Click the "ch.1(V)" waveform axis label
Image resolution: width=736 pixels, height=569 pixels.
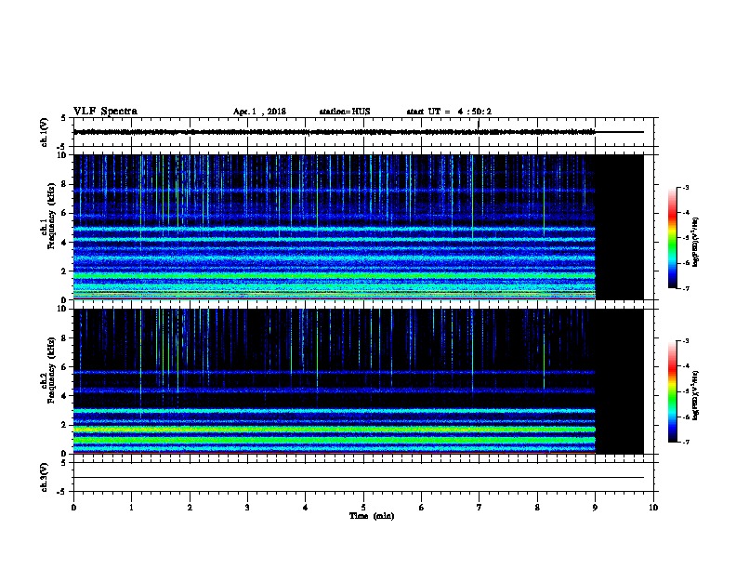tap(45, 132)
